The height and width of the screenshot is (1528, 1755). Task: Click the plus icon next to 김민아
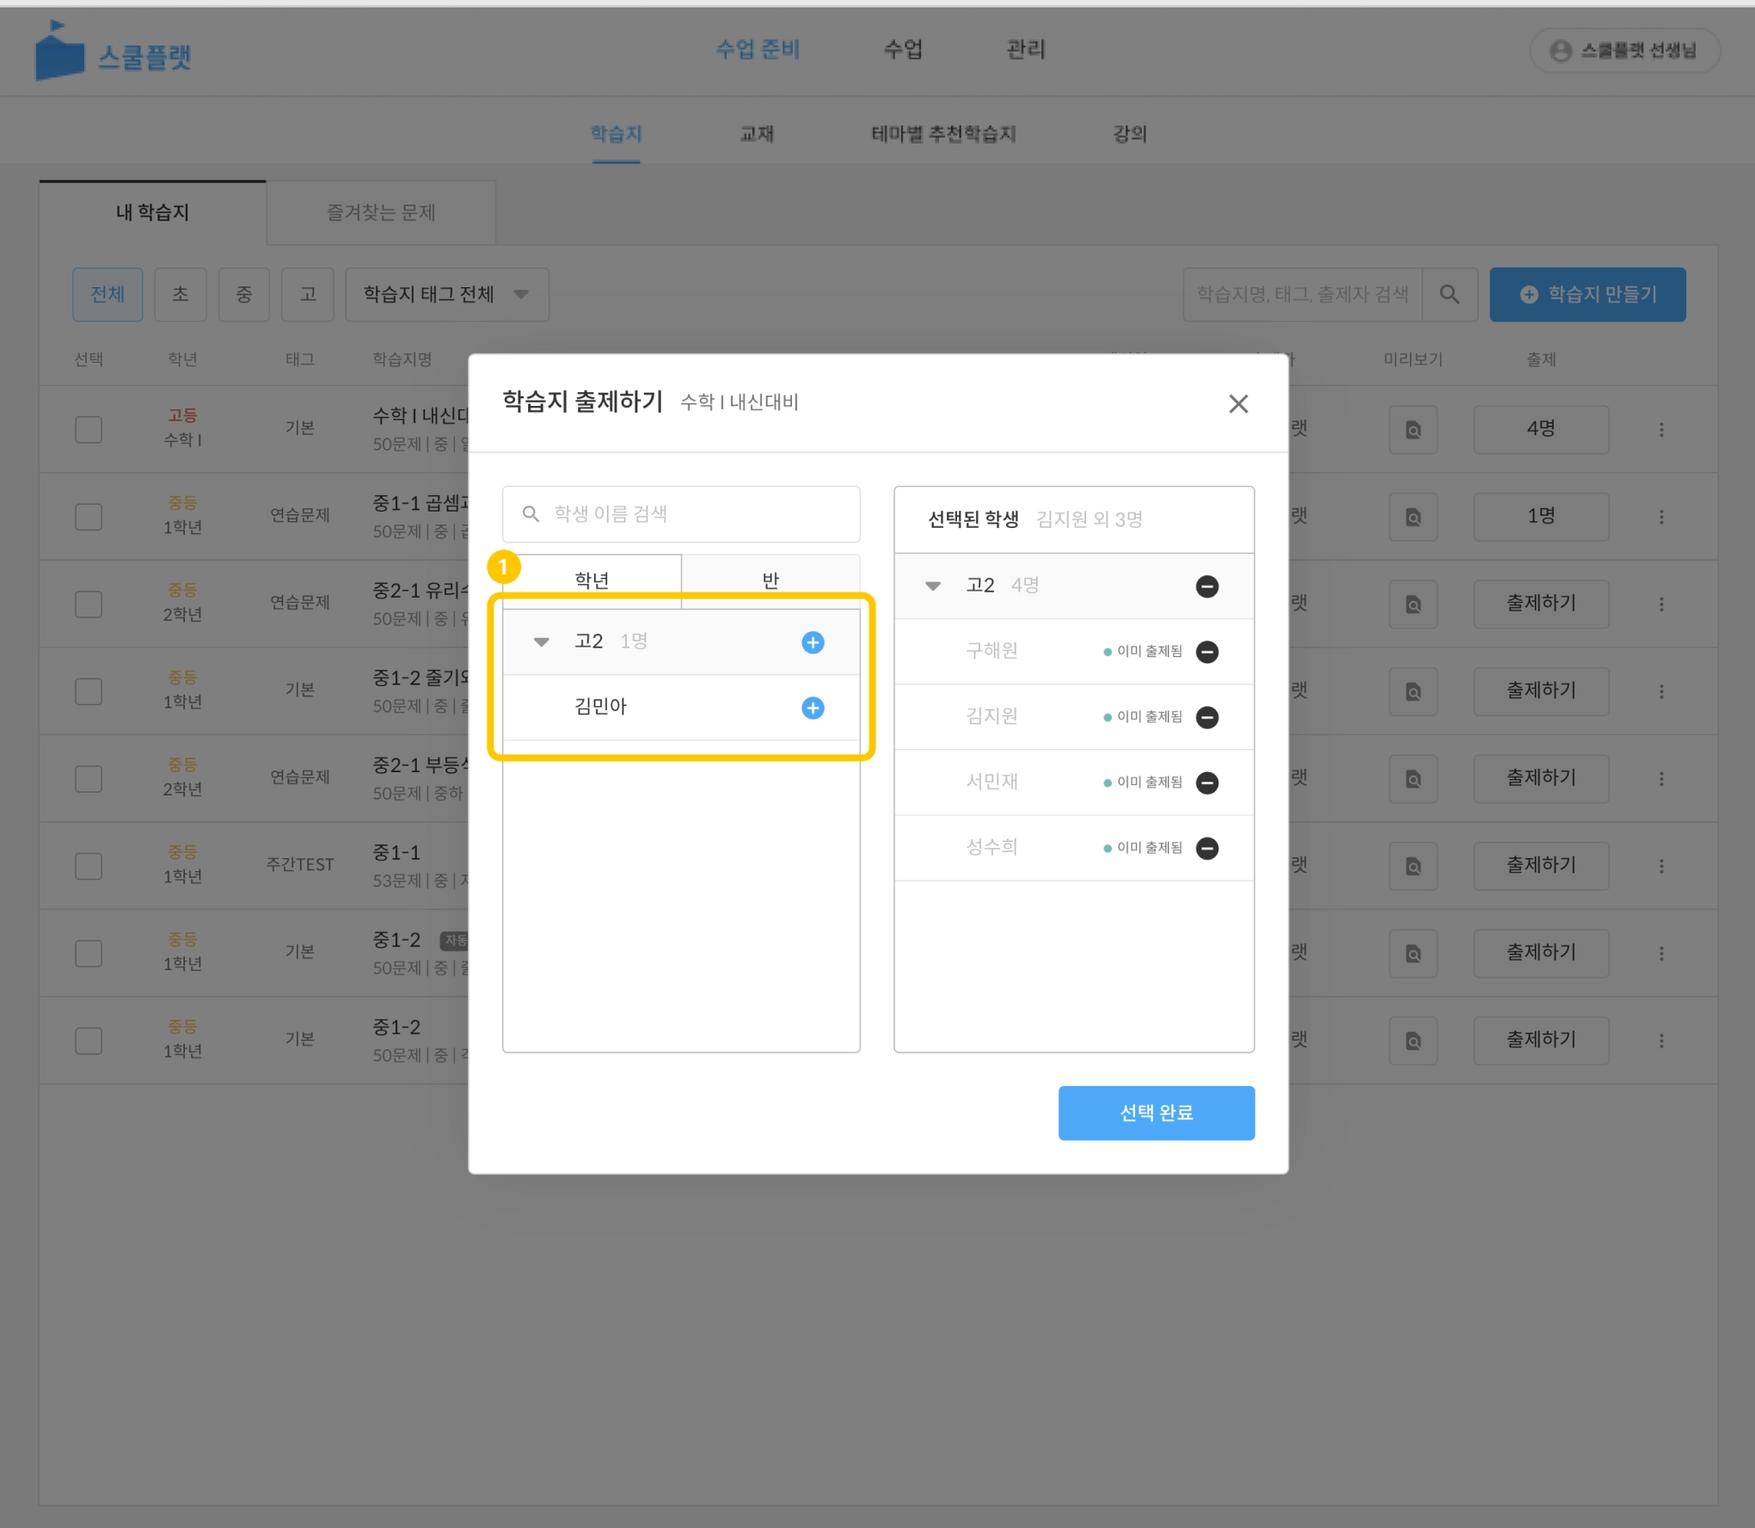[812, 708]
